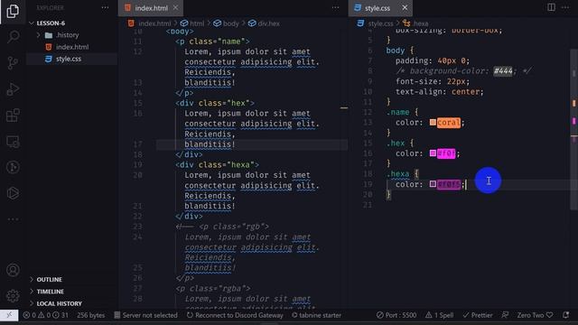Viewport: 578px width, 325px height.
Task: Open the Extensions view
Action: tap(13, 116)
